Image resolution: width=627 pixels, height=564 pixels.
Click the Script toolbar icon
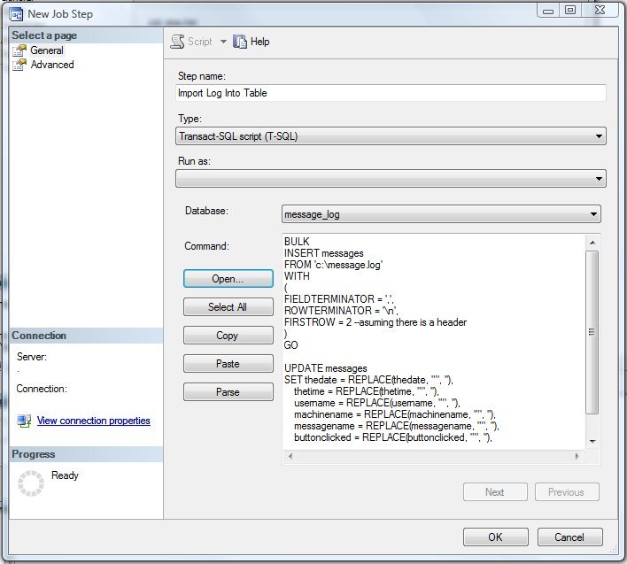[177, 42]
